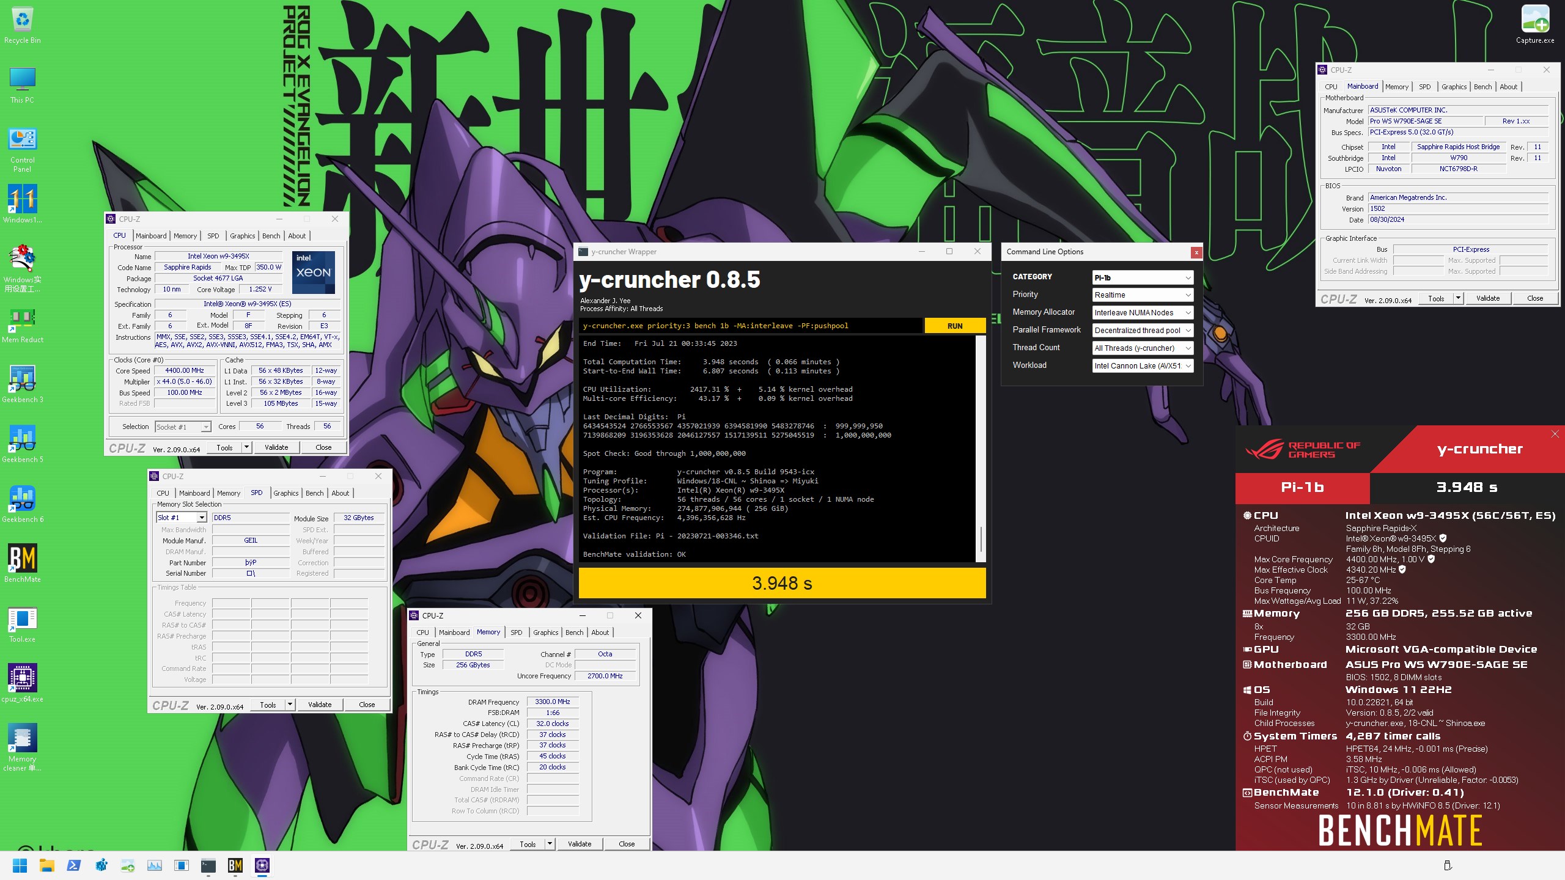Image resolution: width=1565 pixels, height=880 pixels.
Task: Open the Thread Count dropdown
Action: [1143, 348]
